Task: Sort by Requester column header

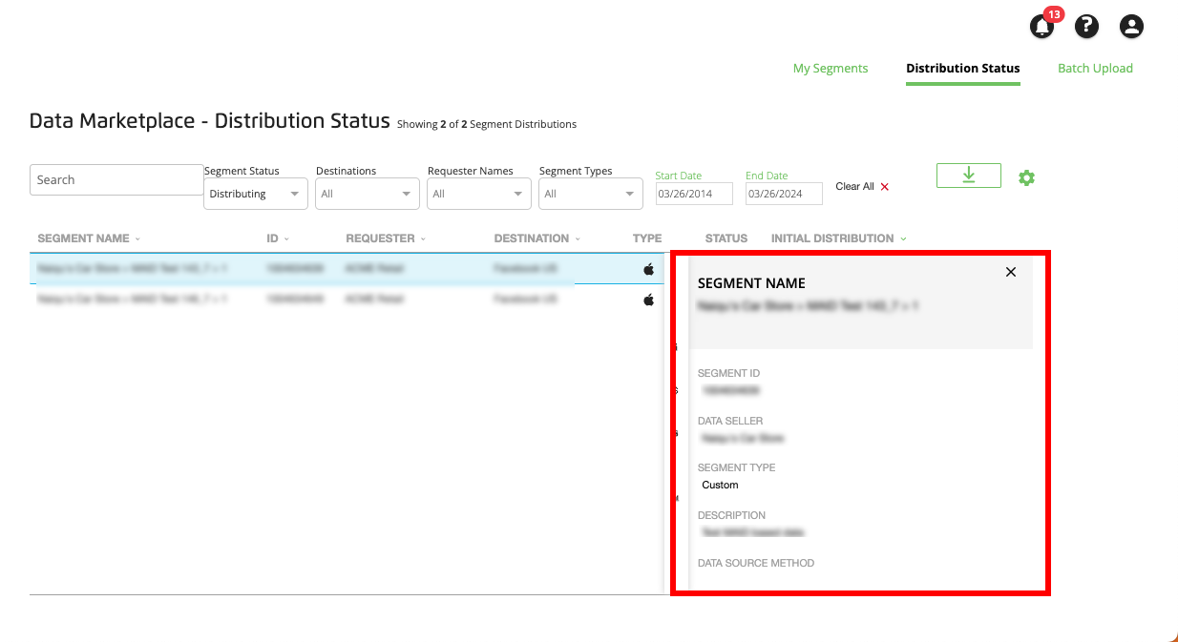Action: (386, 238)
